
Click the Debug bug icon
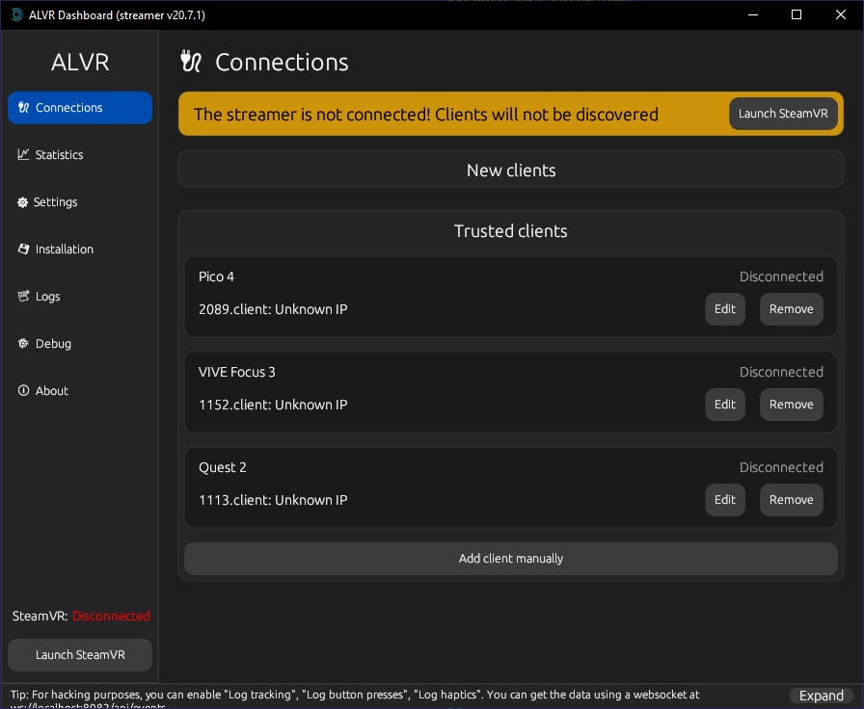click(24, 344)
